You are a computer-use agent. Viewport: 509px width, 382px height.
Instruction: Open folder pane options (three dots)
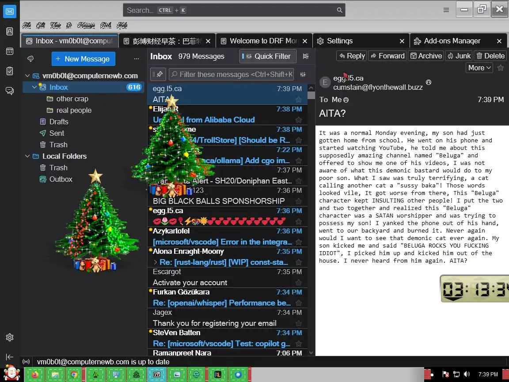[137, 59]
